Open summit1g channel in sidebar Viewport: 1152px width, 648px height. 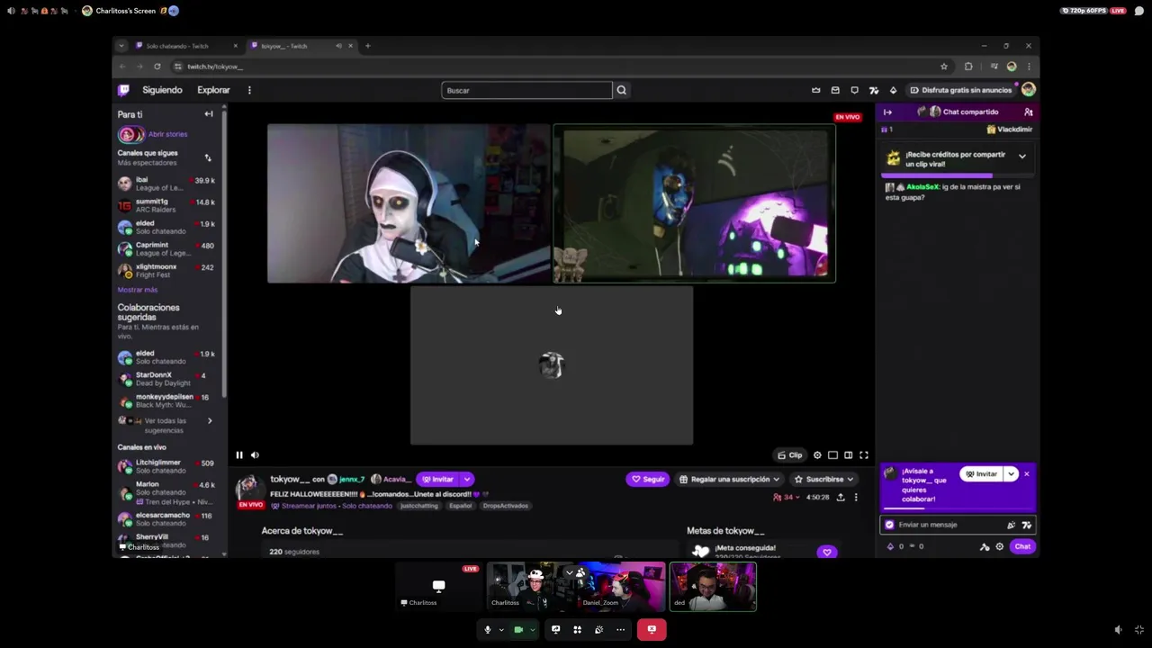[x=166, y=205]
